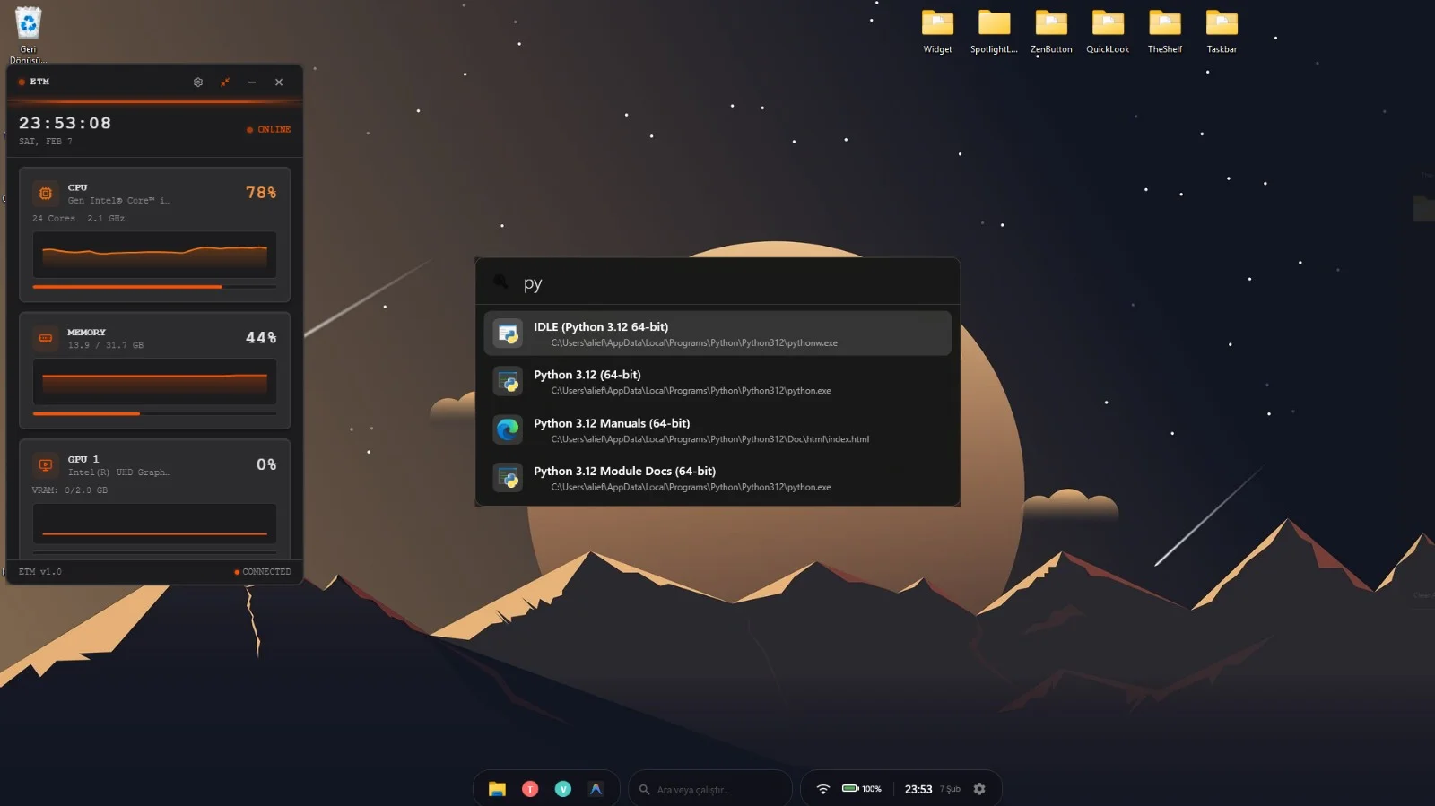
Task: Open the ZenButton desktop folder
Action: point(1051,31)
